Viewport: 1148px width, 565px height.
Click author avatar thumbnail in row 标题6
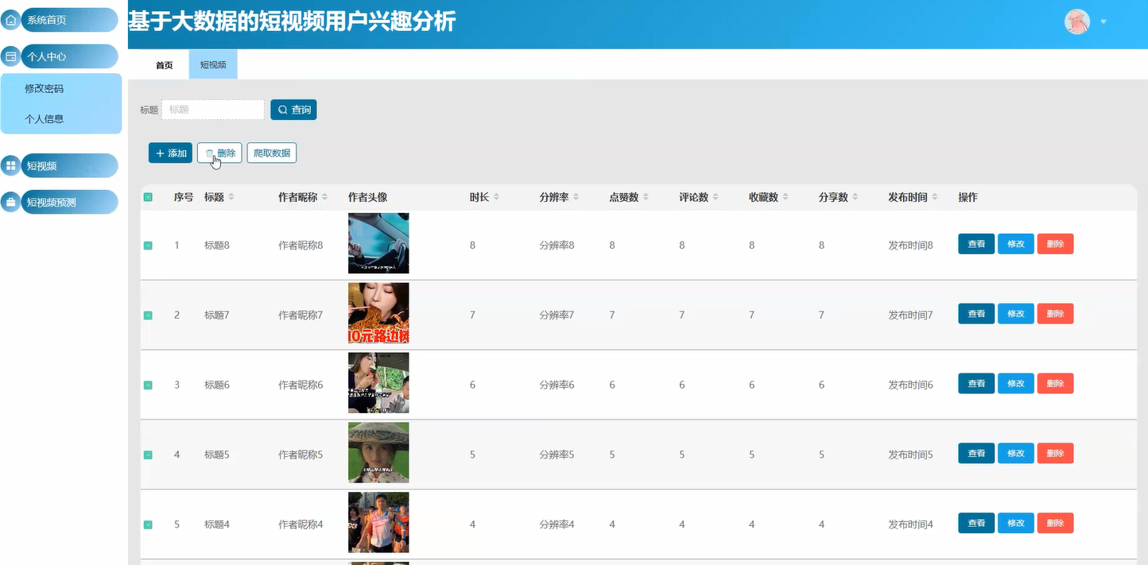click(378, 383)
